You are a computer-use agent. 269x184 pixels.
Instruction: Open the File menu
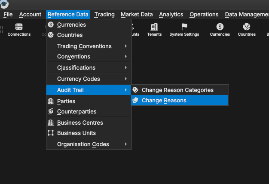tap(8, 15)
